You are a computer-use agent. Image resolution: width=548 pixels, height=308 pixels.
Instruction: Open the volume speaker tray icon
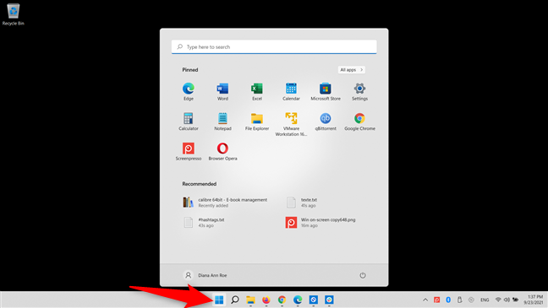tap(507, 300)
